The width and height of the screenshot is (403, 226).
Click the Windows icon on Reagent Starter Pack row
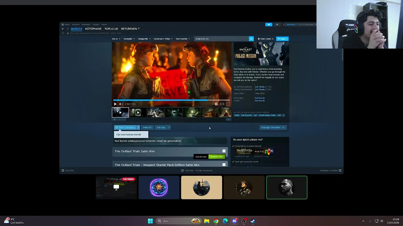[x=224, y=165]
